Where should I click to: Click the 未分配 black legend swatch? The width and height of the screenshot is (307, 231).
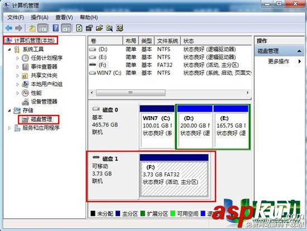[x=93, y=213]
